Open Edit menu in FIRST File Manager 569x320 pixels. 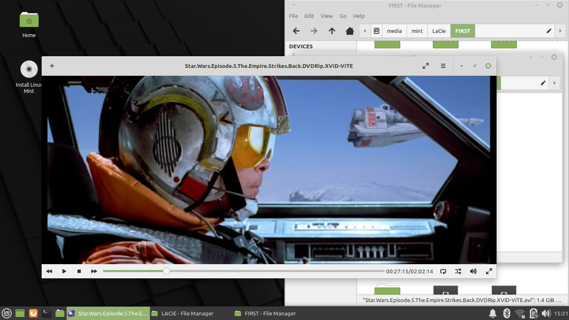click(309, 16)
